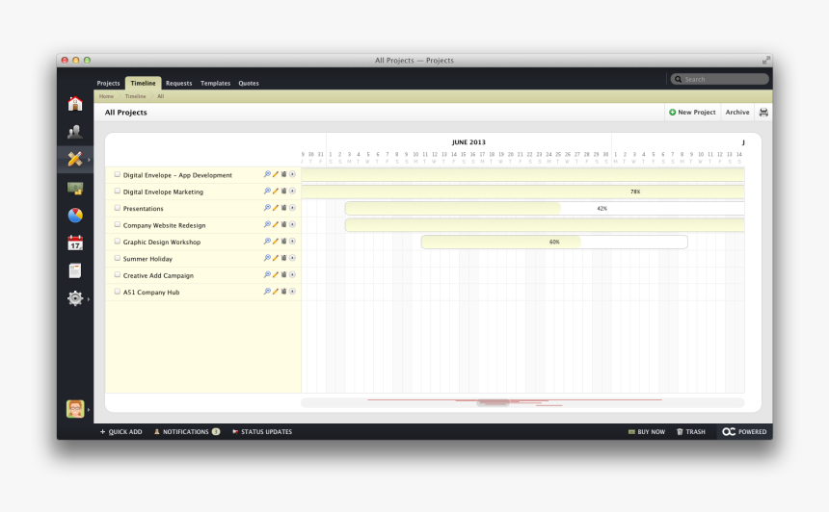
Task: Switch to the Requests tab
Action: click(178, 84)
